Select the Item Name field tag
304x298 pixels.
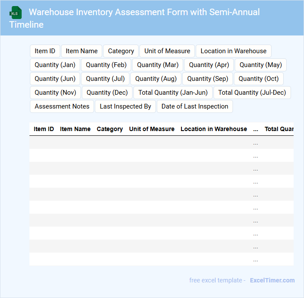click(81, 51)
